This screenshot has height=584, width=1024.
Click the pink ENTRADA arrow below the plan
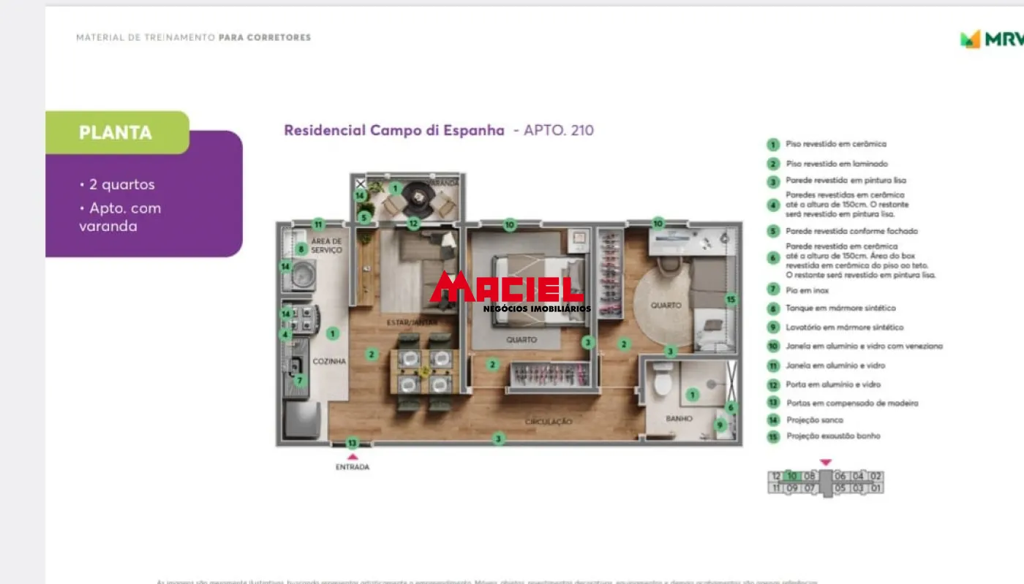[x=353, y=457]
